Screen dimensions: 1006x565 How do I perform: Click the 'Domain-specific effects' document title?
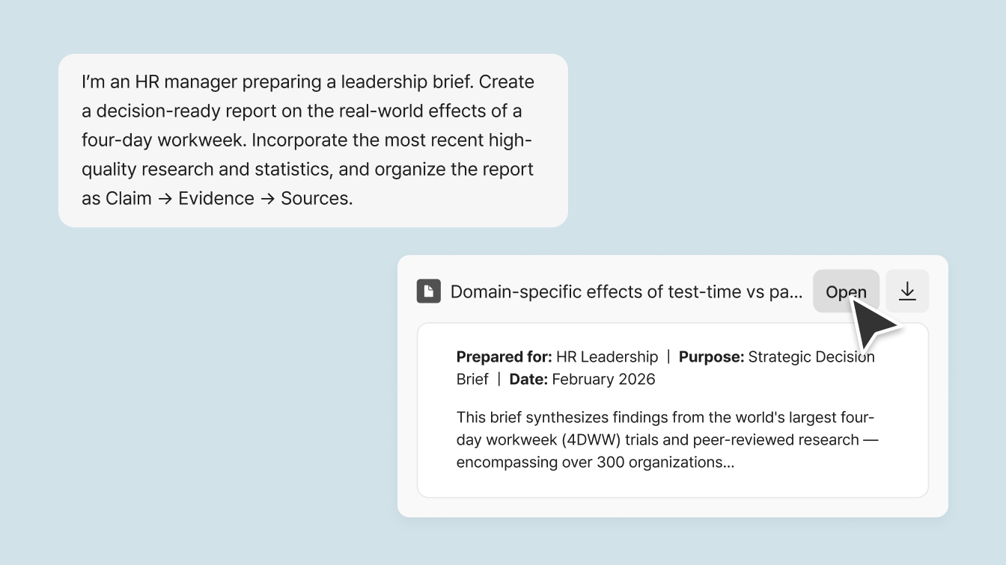click(626, 291)
